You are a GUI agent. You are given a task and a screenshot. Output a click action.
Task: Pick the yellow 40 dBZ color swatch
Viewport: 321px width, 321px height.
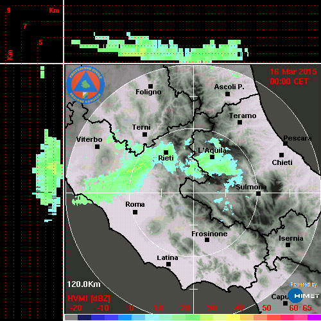tap(233, 317)
